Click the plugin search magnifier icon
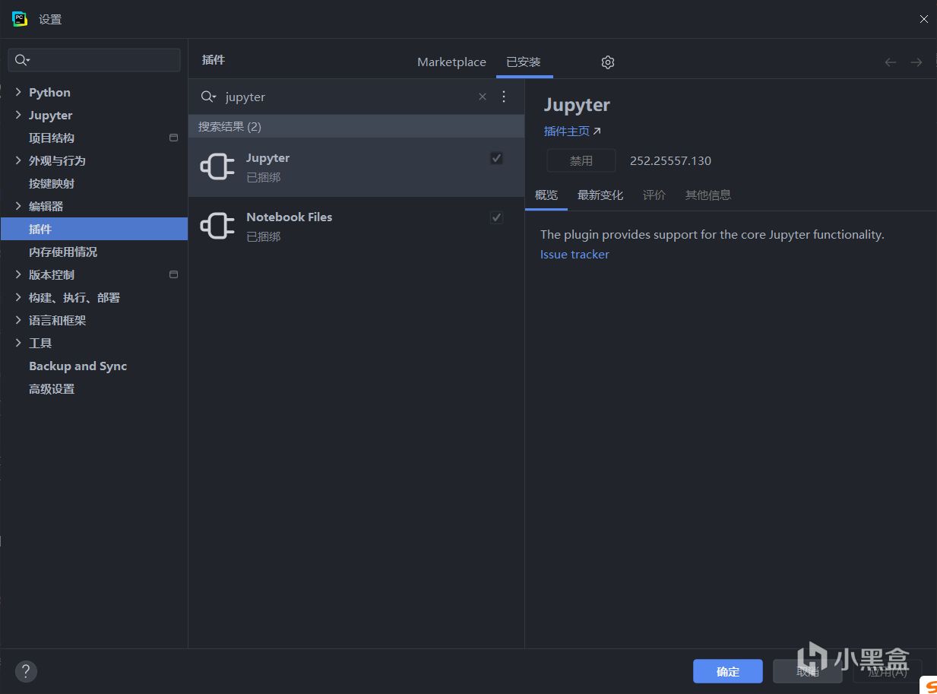 click(208, 97)
